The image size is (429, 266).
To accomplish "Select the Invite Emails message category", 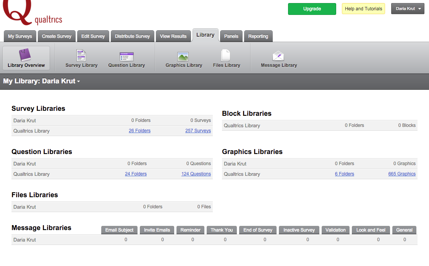I will coord(157,230).
